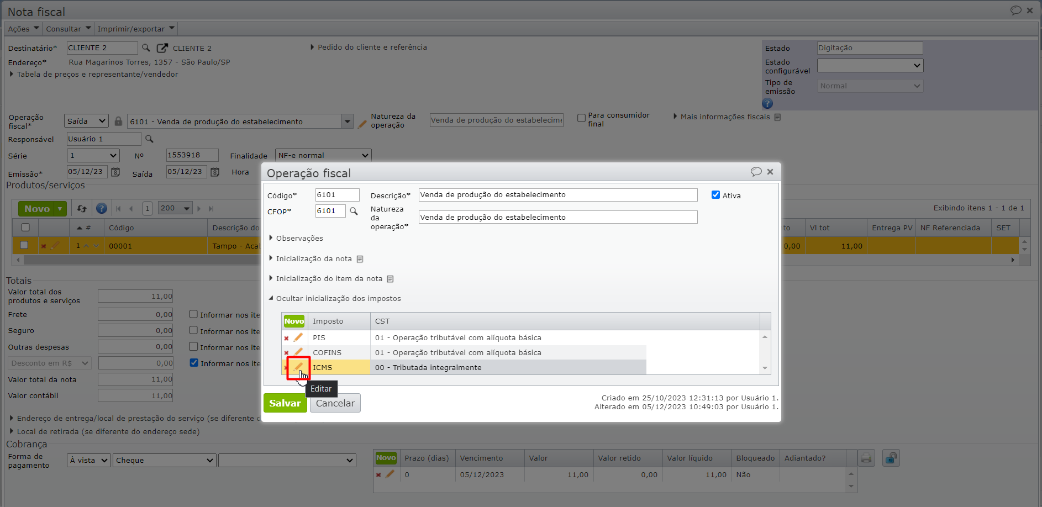Viewport: 1042px width, 507px height.
Task: Edit product row 00001
Action: [x=55, y=245]
